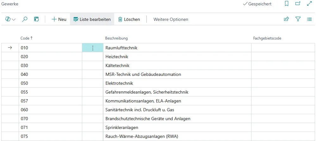Select the code 075 cell

[50, 136]
